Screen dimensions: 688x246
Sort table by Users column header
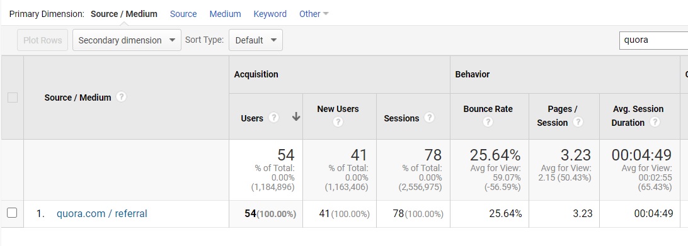tap(252, 118)
